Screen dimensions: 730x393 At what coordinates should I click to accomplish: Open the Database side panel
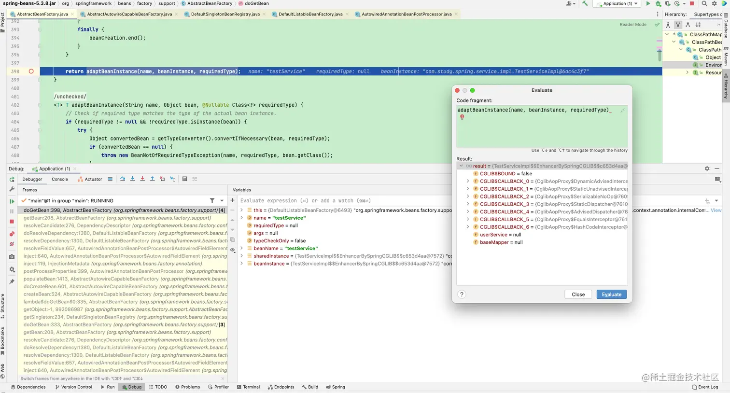(x=726, y=26)
